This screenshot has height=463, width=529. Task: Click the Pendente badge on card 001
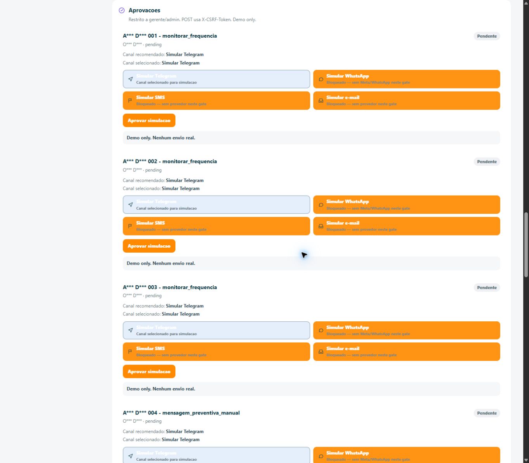487,36
